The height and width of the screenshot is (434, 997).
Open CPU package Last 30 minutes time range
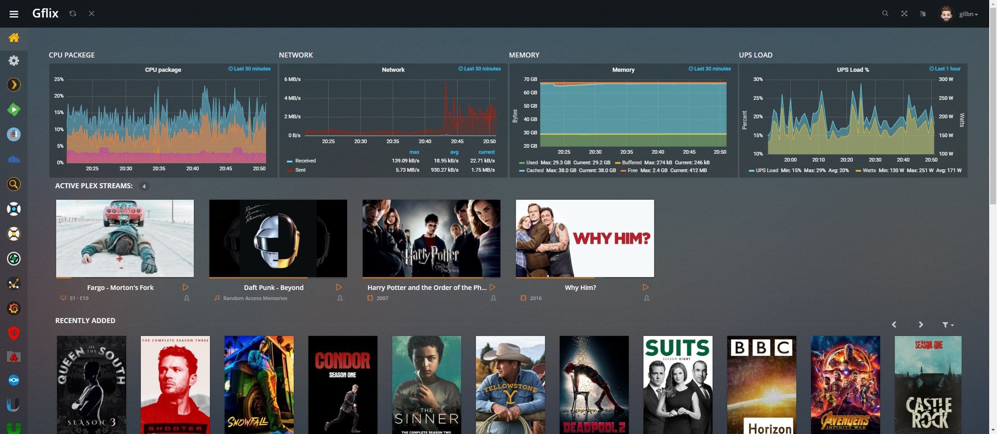click(x=249, y=69)
